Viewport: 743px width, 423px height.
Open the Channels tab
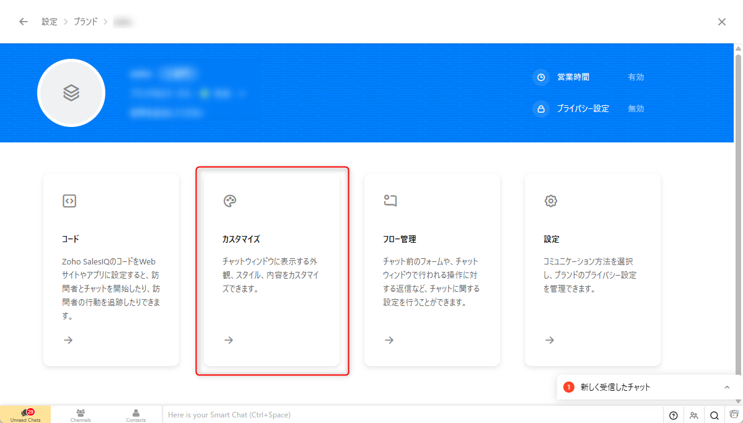coord(81,415)
